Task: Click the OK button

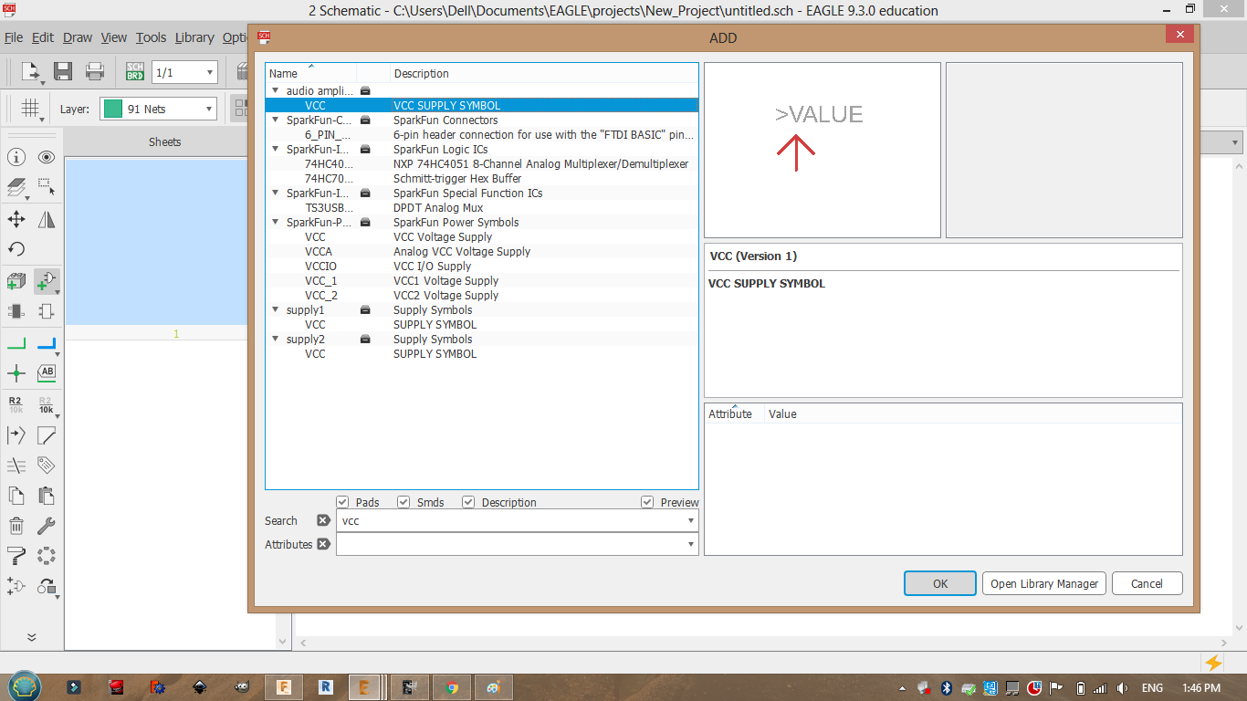Action: (x=940, y=583)
